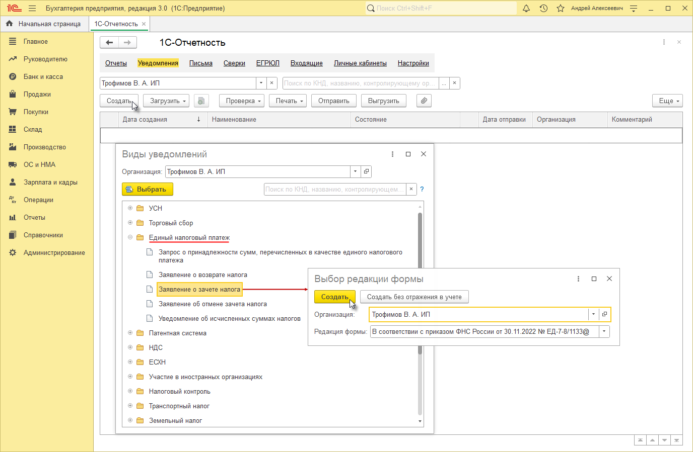Click Создать in the main toolbar
This screenshot has width=693, height=452.
point(119,101)
